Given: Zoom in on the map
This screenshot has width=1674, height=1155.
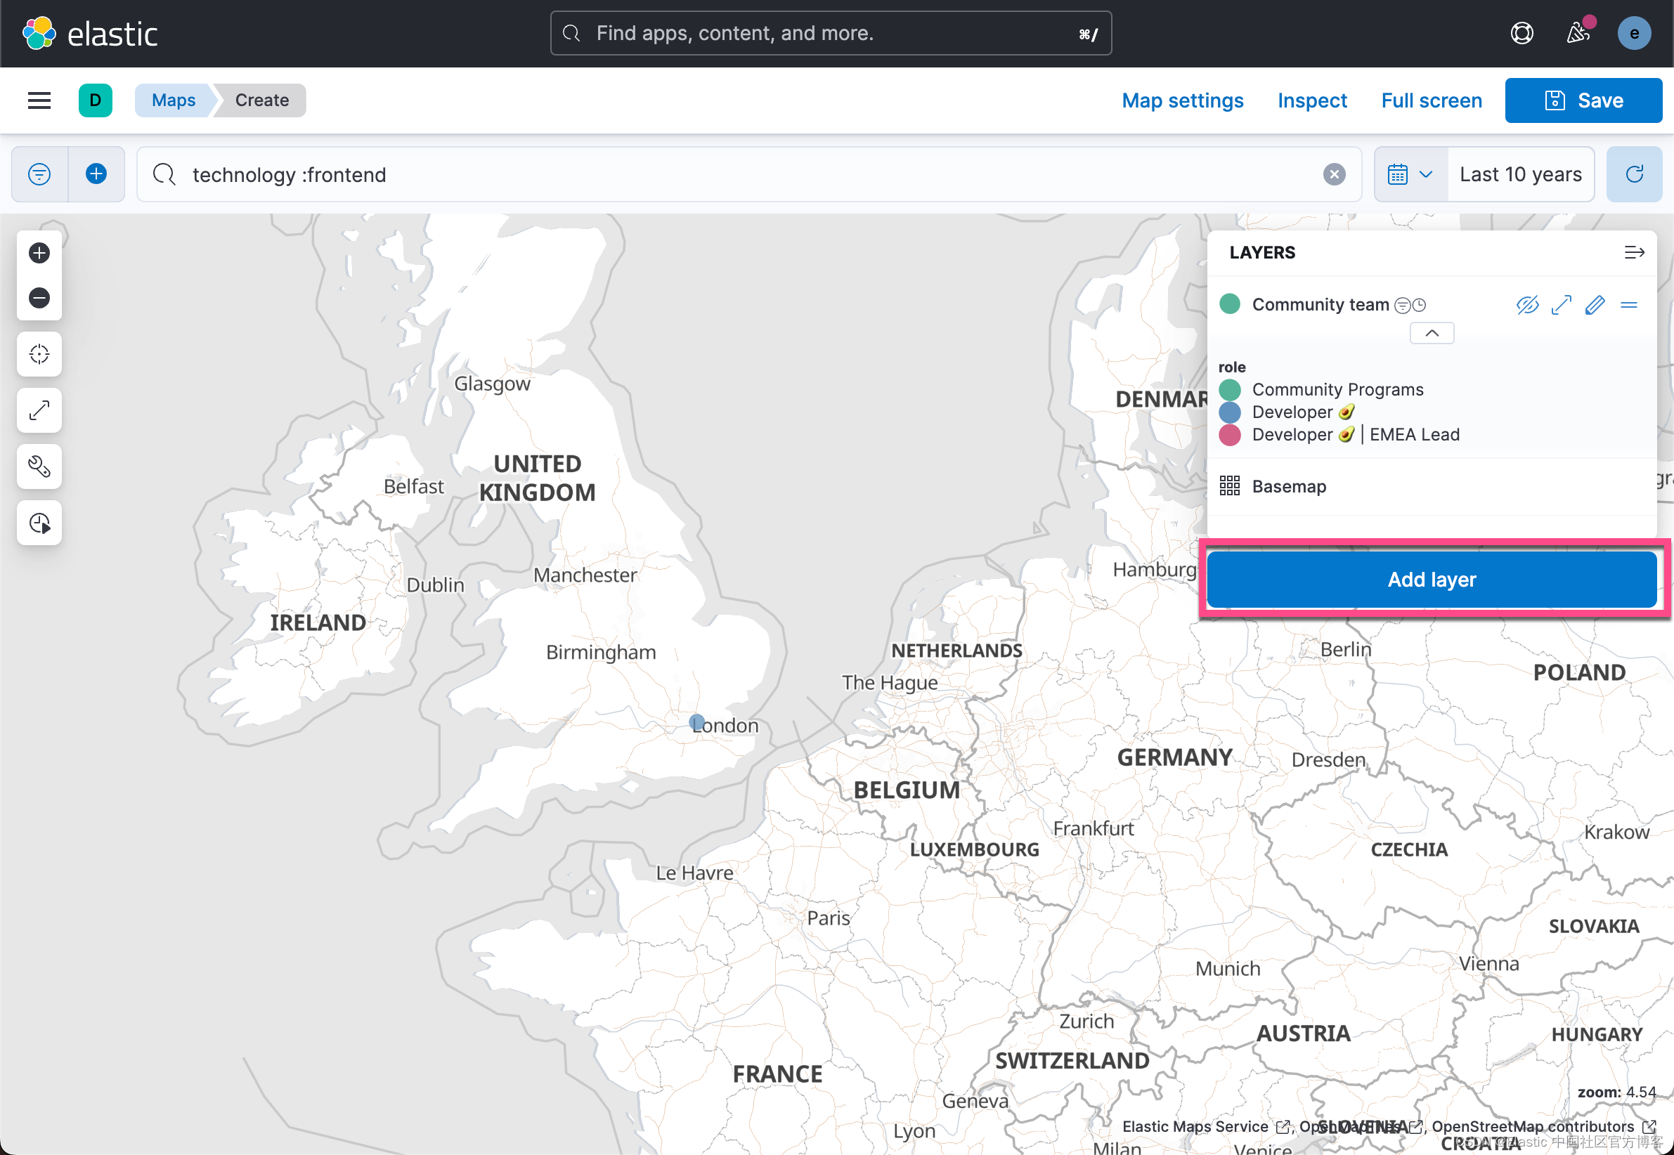Looking at the screenshot, I should 39,252.
